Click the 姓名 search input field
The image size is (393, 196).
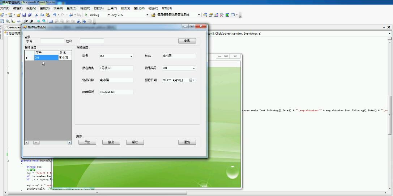92,41
